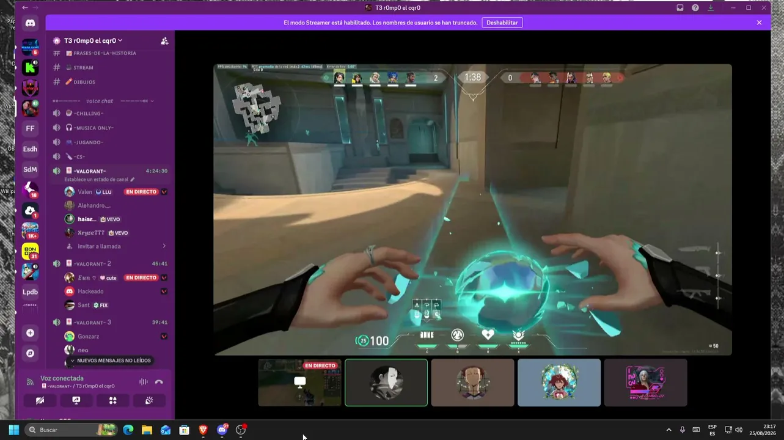The image size is (784, 440).
Task: Disconnect from voice with the hang-up icon
Action: [x=159, y=382]
